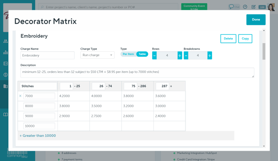
Task: Open the building sidebar icon
Action: (5, 86)
